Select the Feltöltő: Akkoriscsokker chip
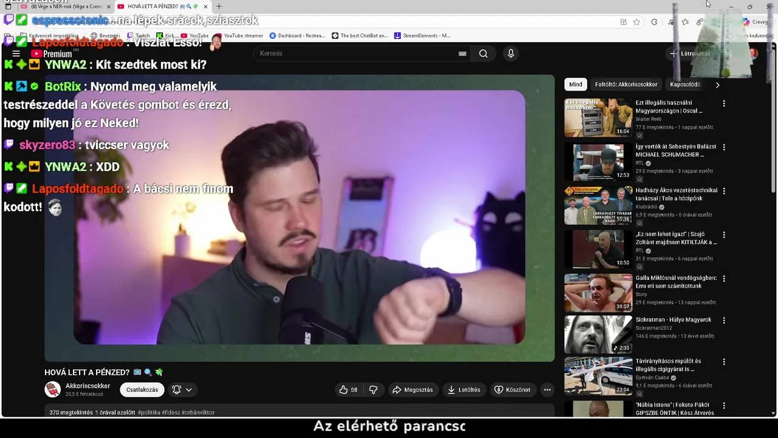778x438 pixels. (x=626, y=85)
